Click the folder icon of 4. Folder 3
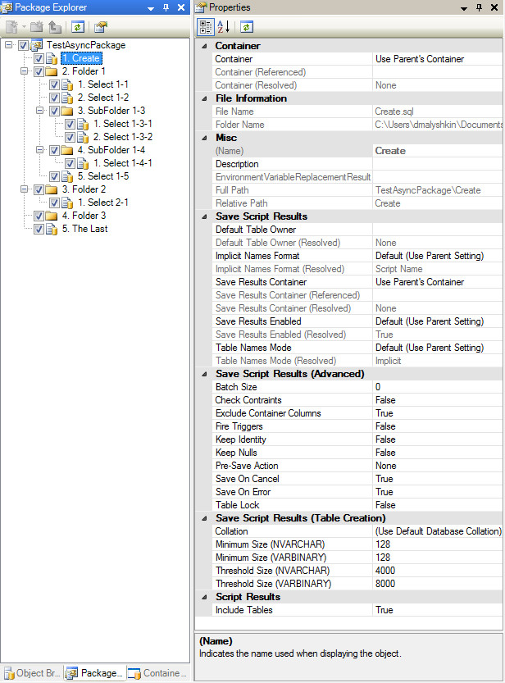This screenshot has width=505, height=683. (52, 216)
